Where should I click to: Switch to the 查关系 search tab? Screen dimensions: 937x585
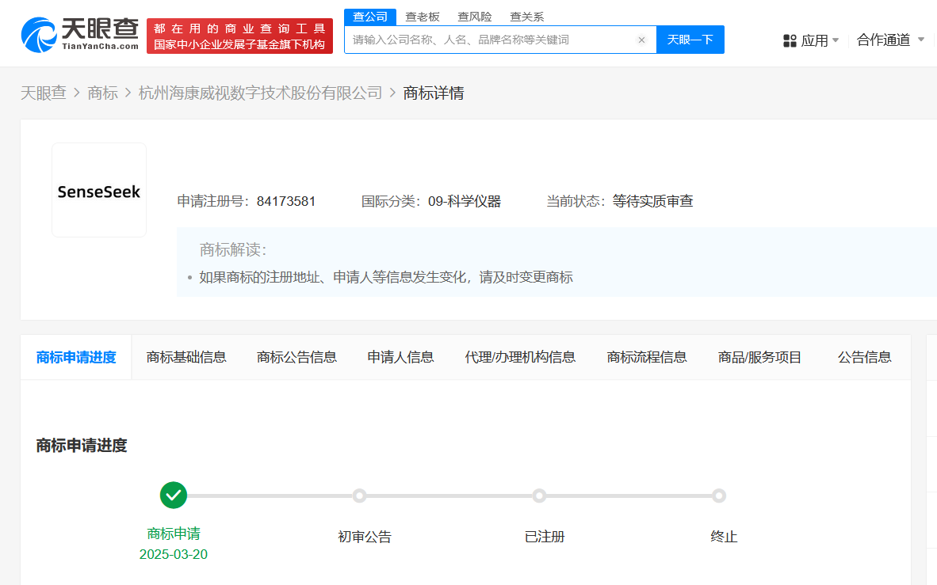(527, 17)
